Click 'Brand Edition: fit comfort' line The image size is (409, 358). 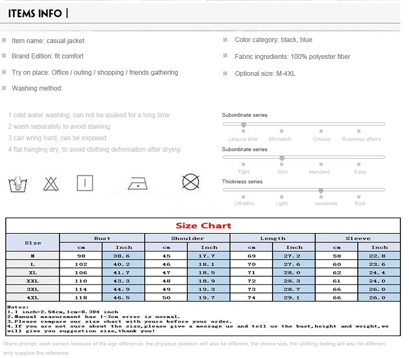pyautogui.click(x=47, y=56)
